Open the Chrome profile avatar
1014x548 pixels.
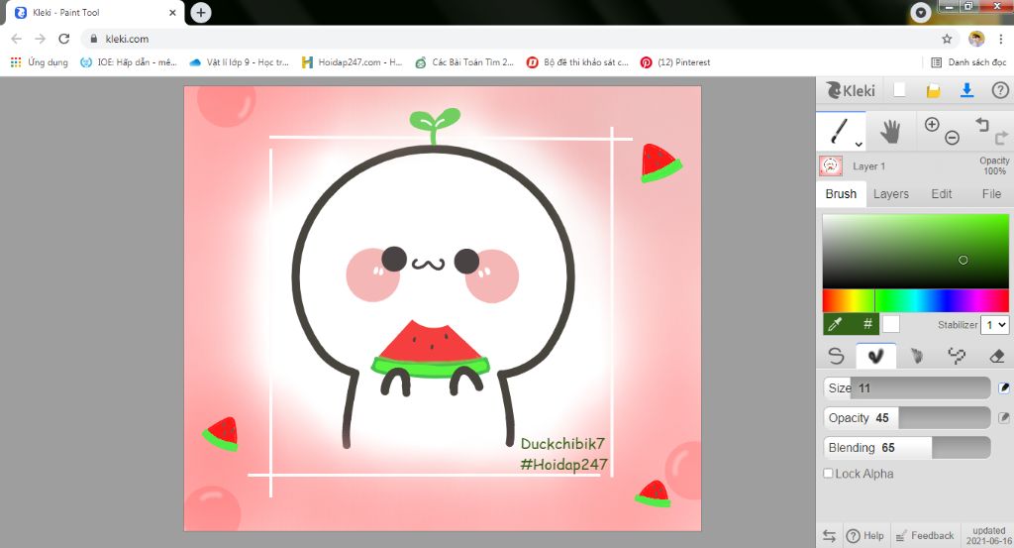pos(976,39)
